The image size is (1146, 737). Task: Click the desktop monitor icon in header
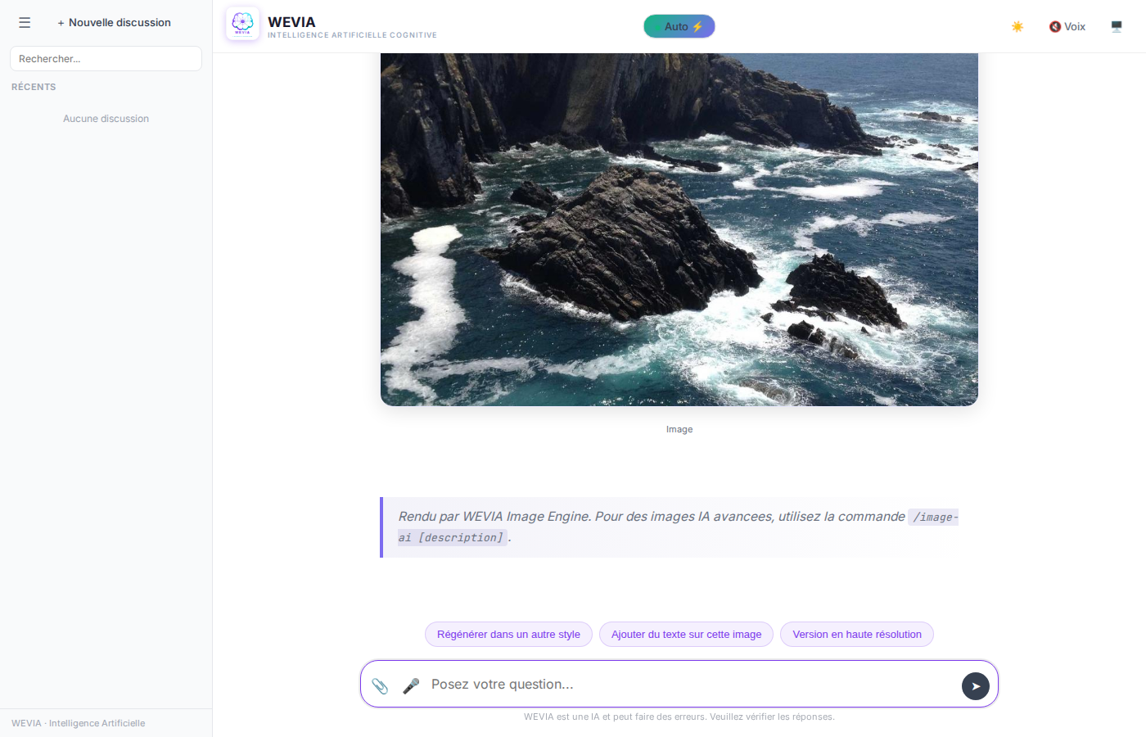(1117, 26)
